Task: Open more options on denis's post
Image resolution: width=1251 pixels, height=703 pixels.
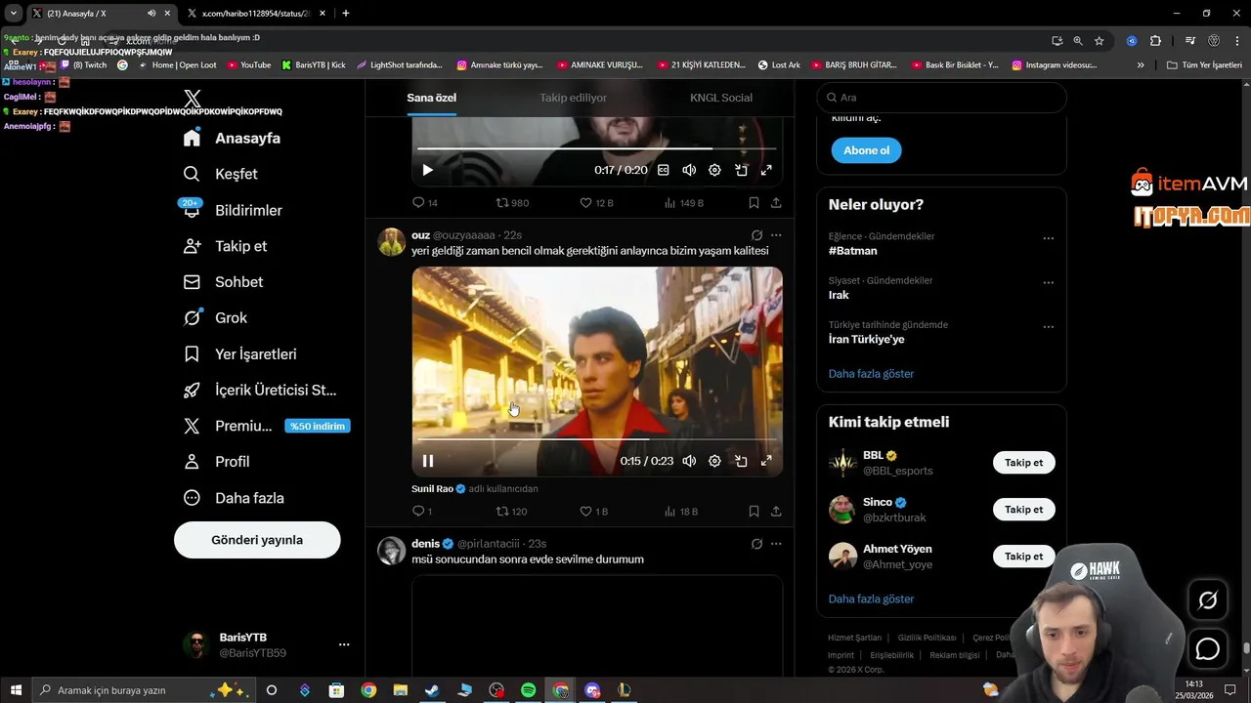Action: click(776, 544)
